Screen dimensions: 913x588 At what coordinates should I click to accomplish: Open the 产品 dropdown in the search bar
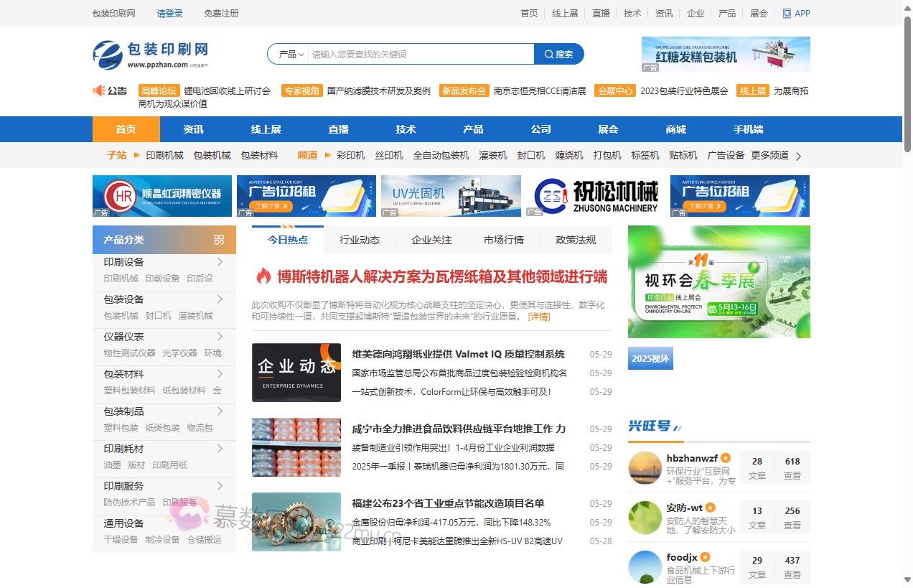(290, 54)
